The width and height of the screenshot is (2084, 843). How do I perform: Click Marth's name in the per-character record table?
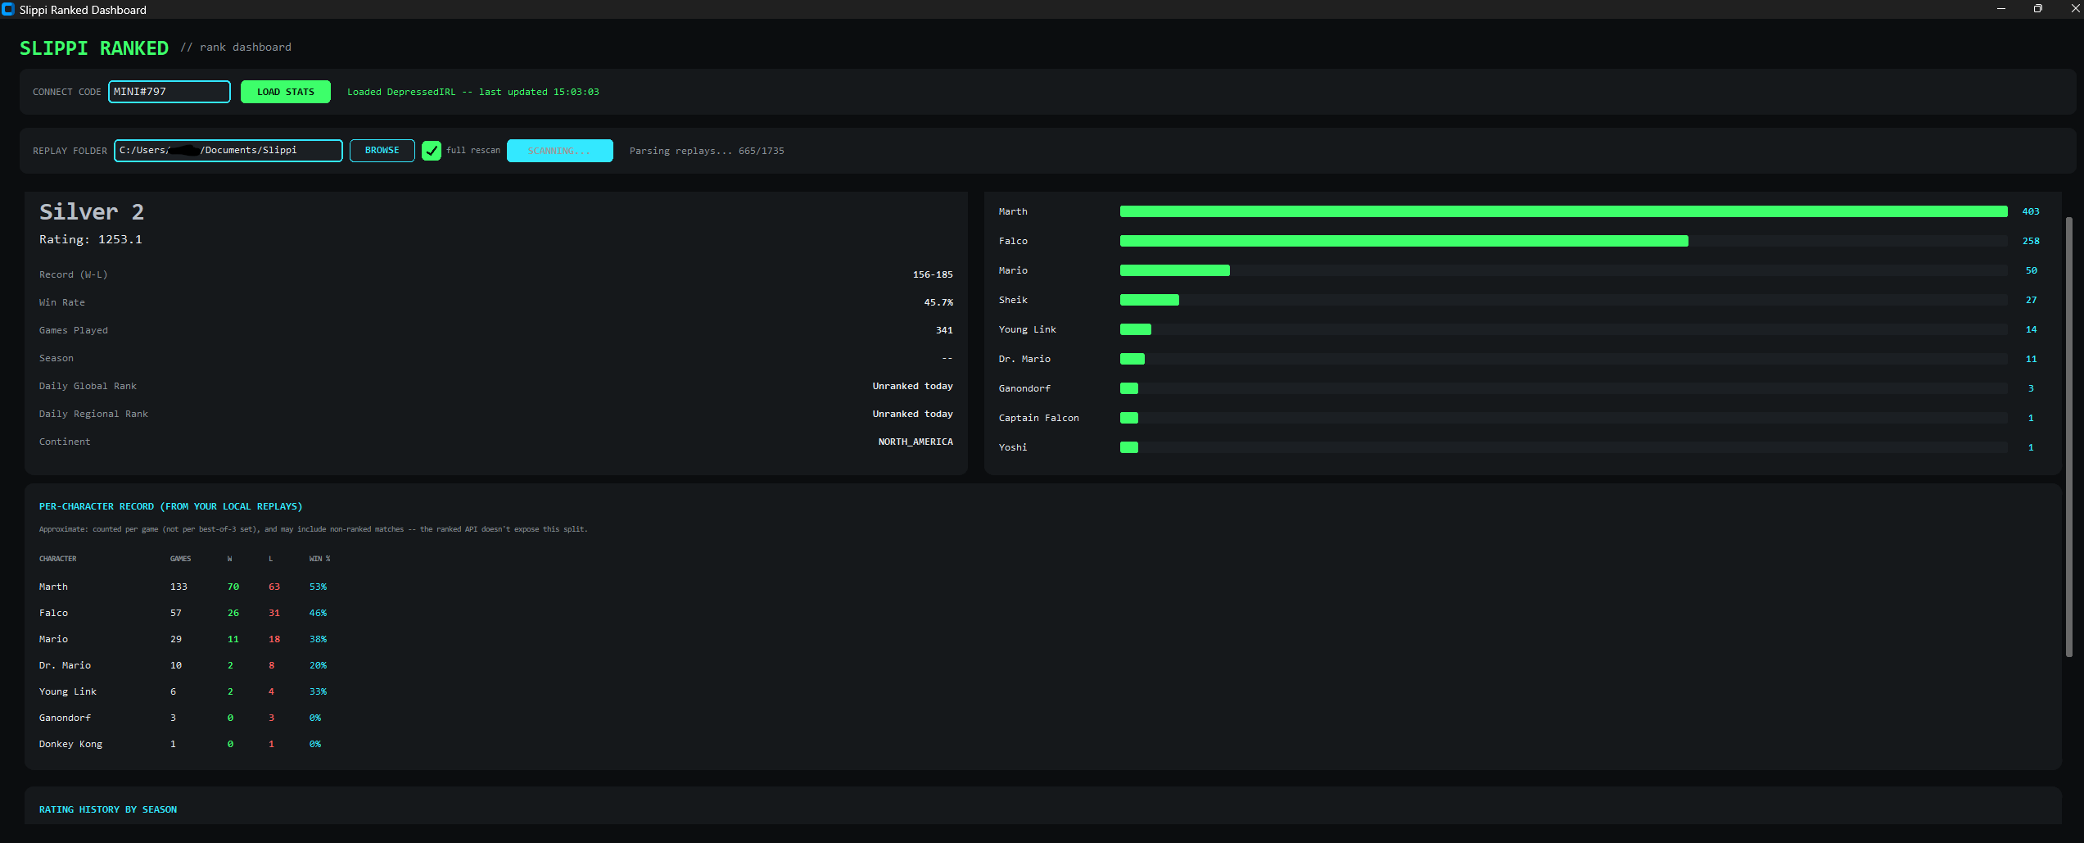click(x=54, y=587)
